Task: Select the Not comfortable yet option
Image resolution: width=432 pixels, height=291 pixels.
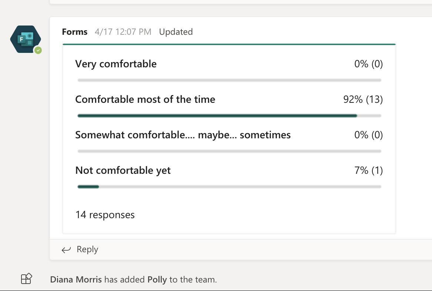Action: [x=123, y=170]
